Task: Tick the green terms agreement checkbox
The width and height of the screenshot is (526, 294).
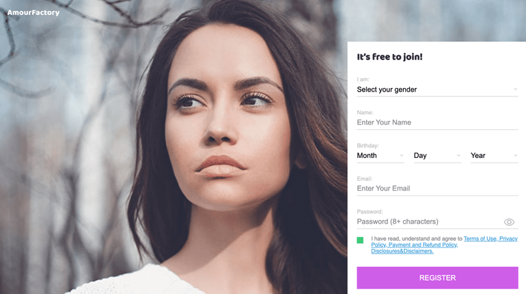Action: 360,240
